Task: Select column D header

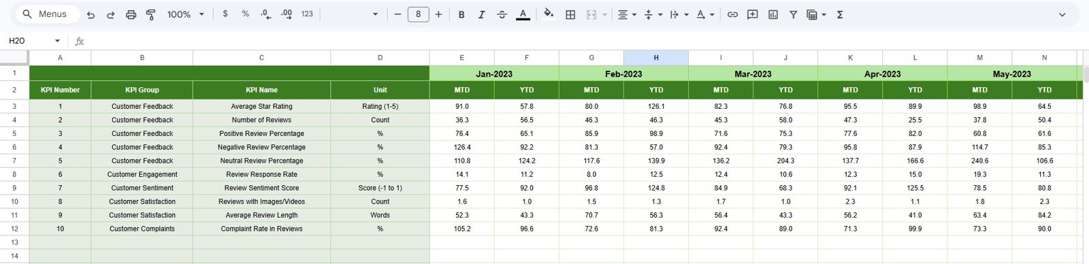Action: point(380,58)
